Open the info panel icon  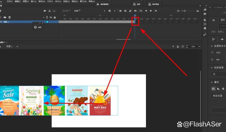[x=205, y=28]
